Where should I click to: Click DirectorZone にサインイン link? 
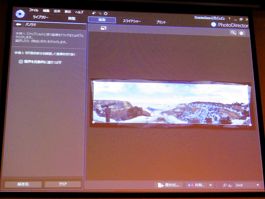click(210, 18)
